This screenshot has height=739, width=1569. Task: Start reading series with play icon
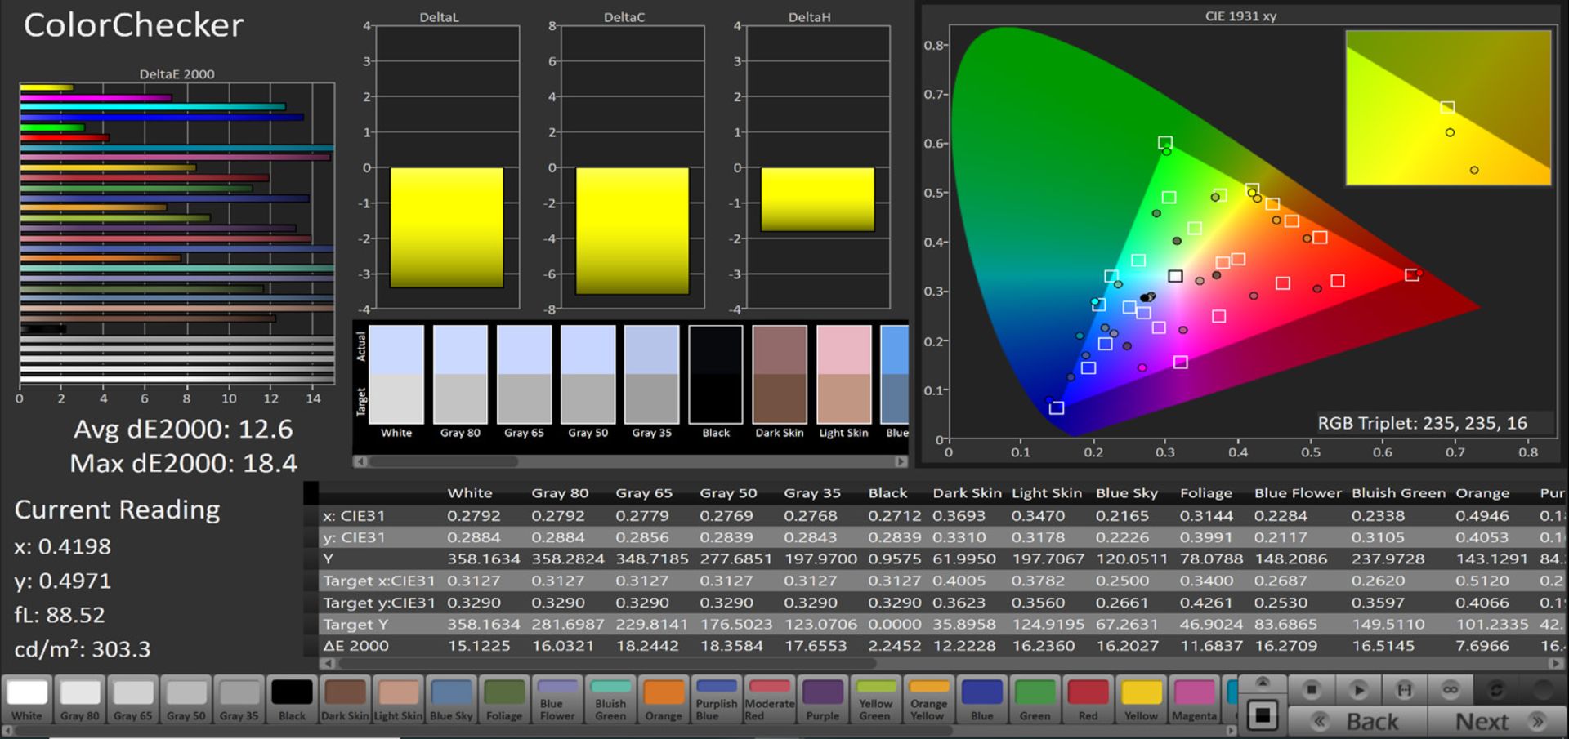point(1358,690)
